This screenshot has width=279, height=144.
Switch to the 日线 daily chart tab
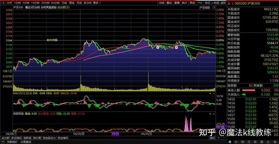coord(64,3)
